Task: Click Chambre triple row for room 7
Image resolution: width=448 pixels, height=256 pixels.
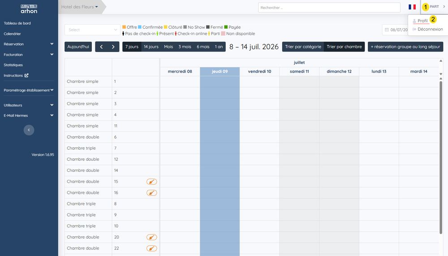Action: 112,148
